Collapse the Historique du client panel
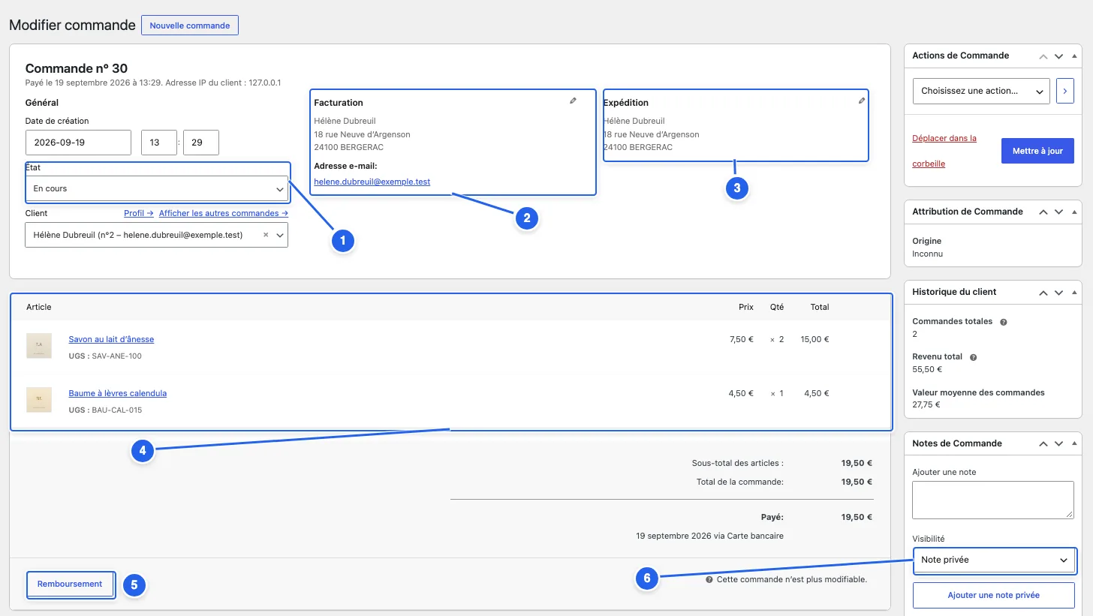This screenshot has width=1093, height=616. click(x=1074, y=293)
